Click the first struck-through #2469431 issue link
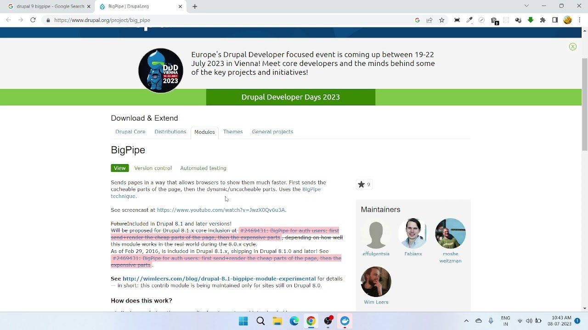The width and height of the screenshot is (588, 330). (225, 234)
